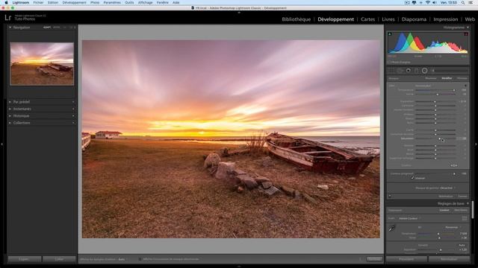478x268 pixels.
Task: Collapse the left panel with the edge arrow
Action: click(1, 144)
